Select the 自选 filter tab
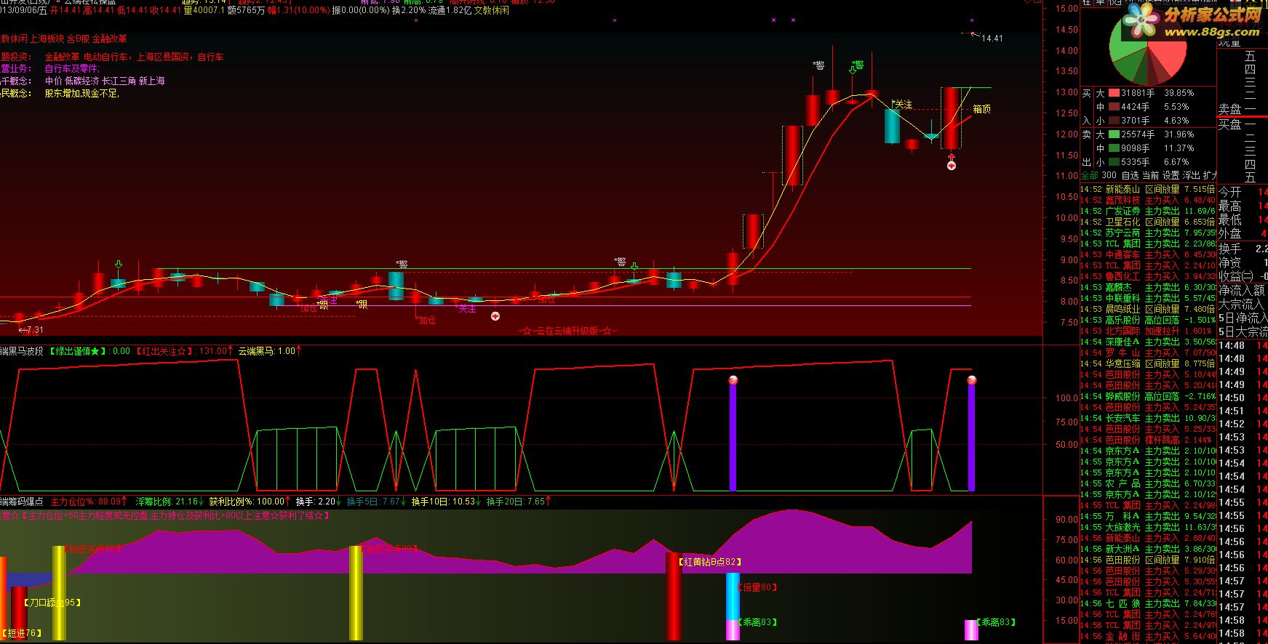The image size is (1268, 644). [1130, 175]
